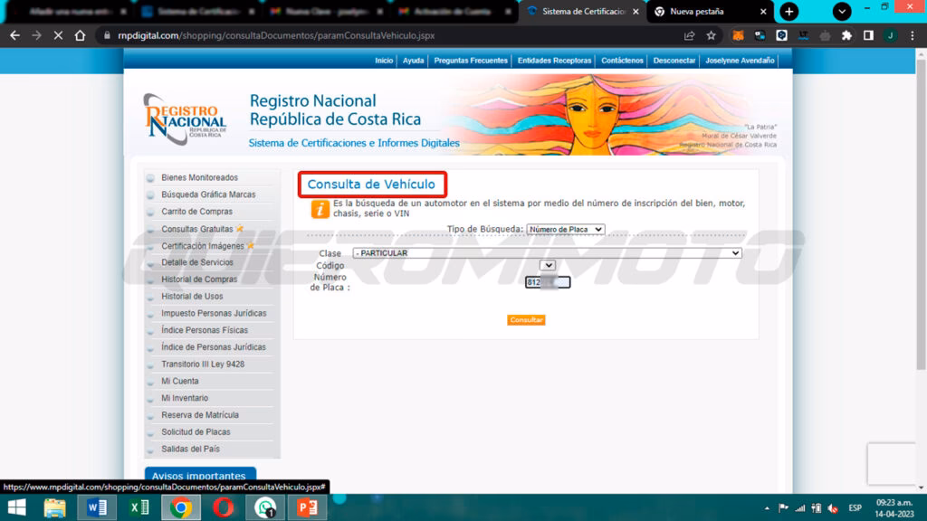927x521 pixels.
Task: Expand the Clase dropdown showing PARTICULAR
Action: (547, 253)
